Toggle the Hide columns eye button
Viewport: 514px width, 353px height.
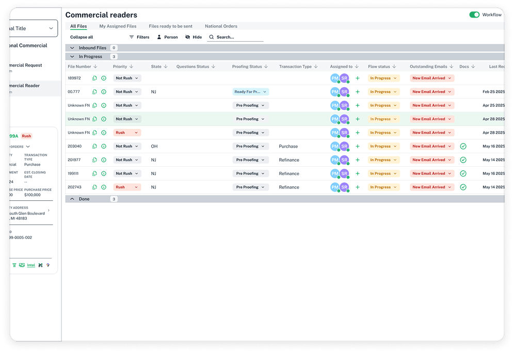click(194, 37)
